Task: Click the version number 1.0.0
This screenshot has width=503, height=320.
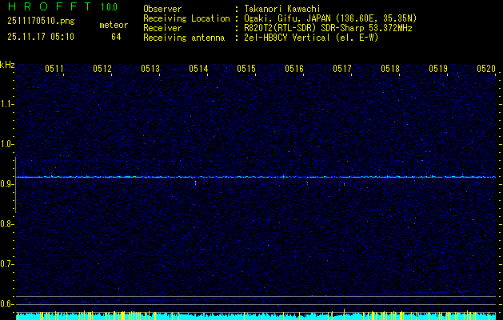Action: tap(109, 7)
